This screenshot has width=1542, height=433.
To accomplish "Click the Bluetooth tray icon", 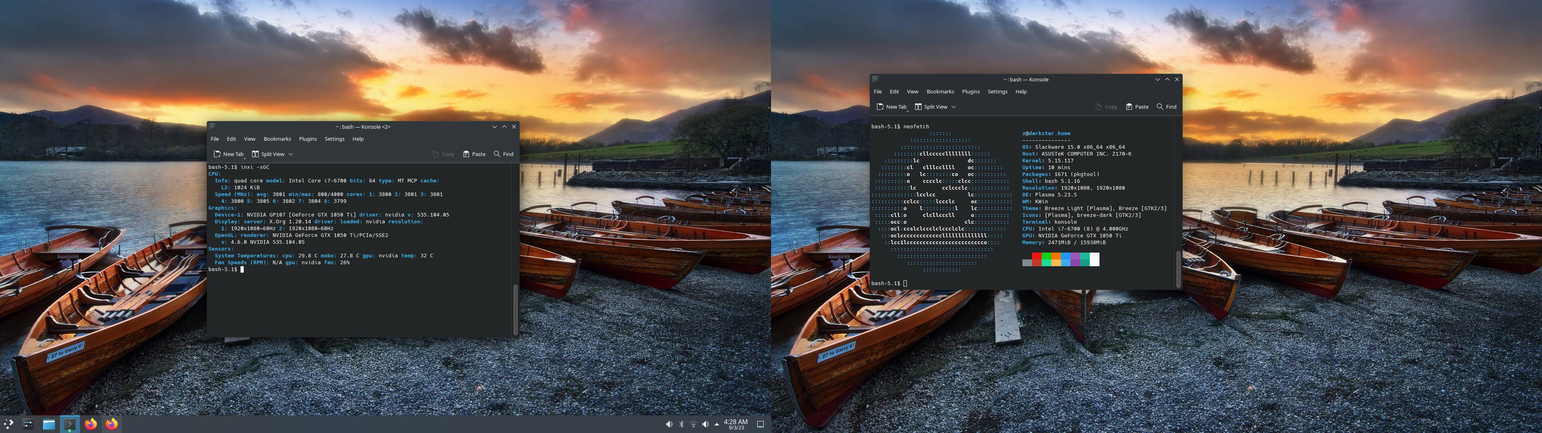I will pos(681,424).
